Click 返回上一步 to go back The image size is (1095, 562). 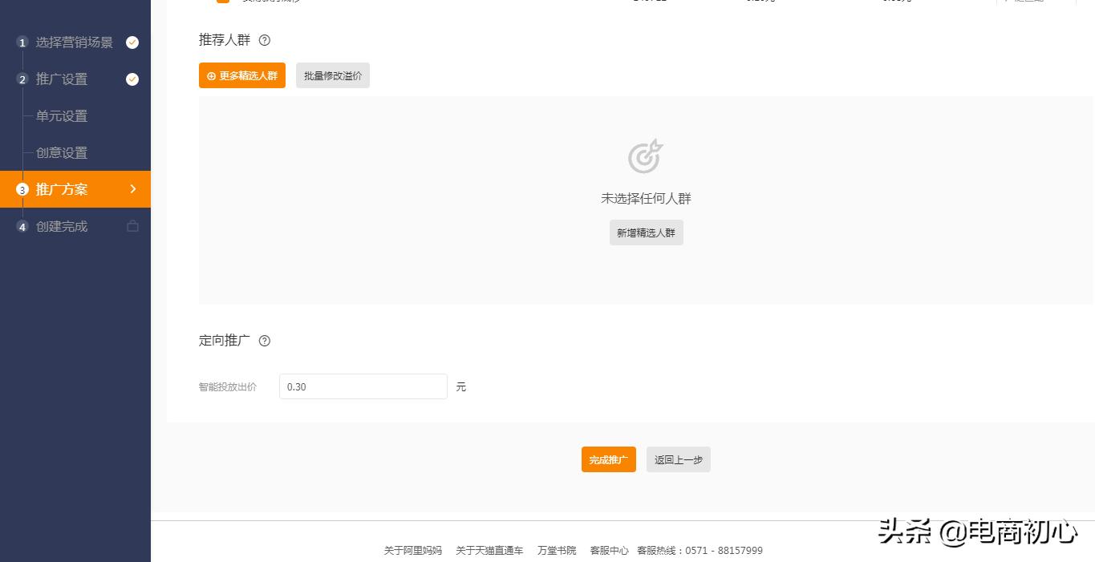click(678, 459)
